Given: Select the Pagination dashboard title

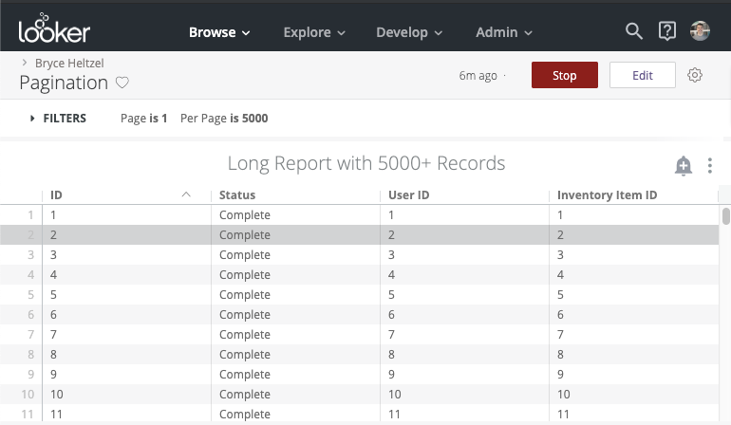Looking at the screenshot, I should pyautogui.click(x=64, y=83).
